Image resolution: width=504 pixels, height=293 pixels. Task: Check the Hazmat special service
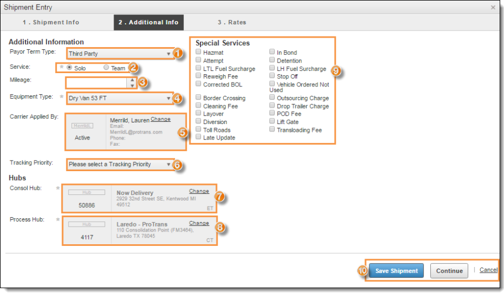click(198, 53)
